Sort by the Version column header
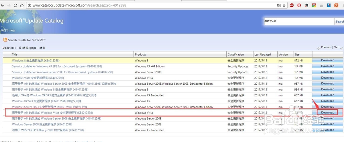The image size is (344, 142). pyautogui.click(x=283, y=55)
